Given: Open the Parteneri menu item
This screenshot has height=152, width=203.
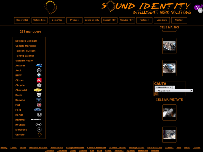Looking at the screenshot, I should coord(144,20).
